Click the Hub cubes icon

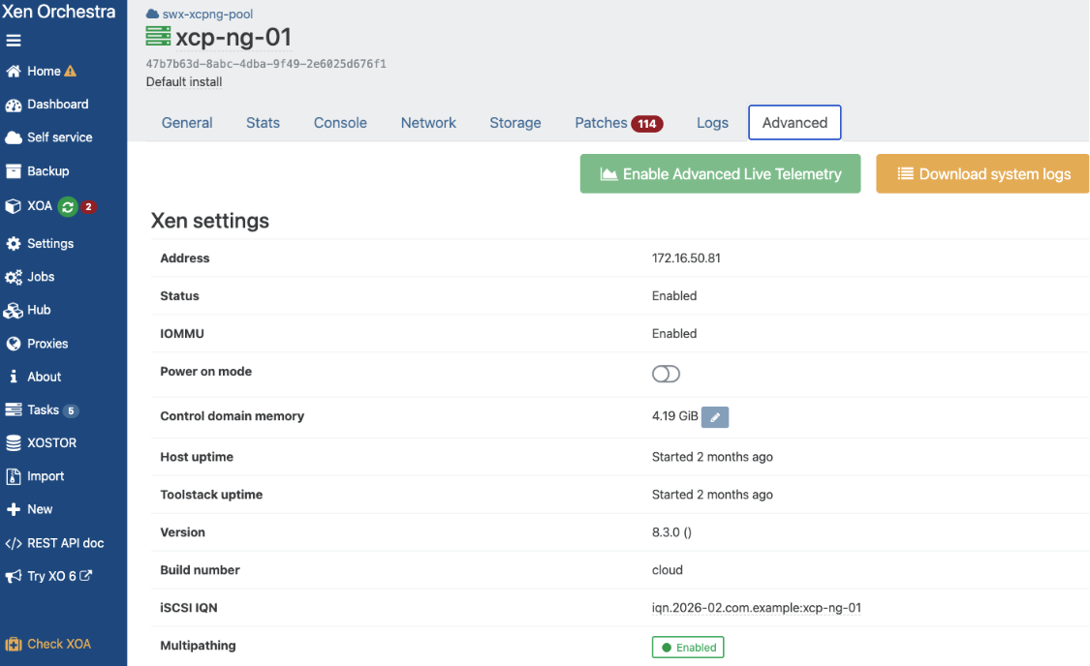[14, 311]
